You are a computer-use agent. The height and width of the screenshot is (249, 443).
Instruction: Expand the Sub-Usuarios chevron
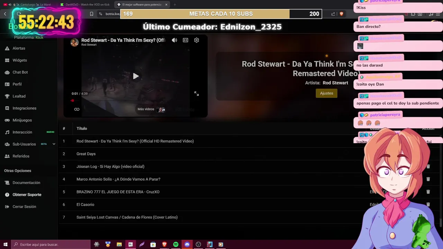[54, 144]
